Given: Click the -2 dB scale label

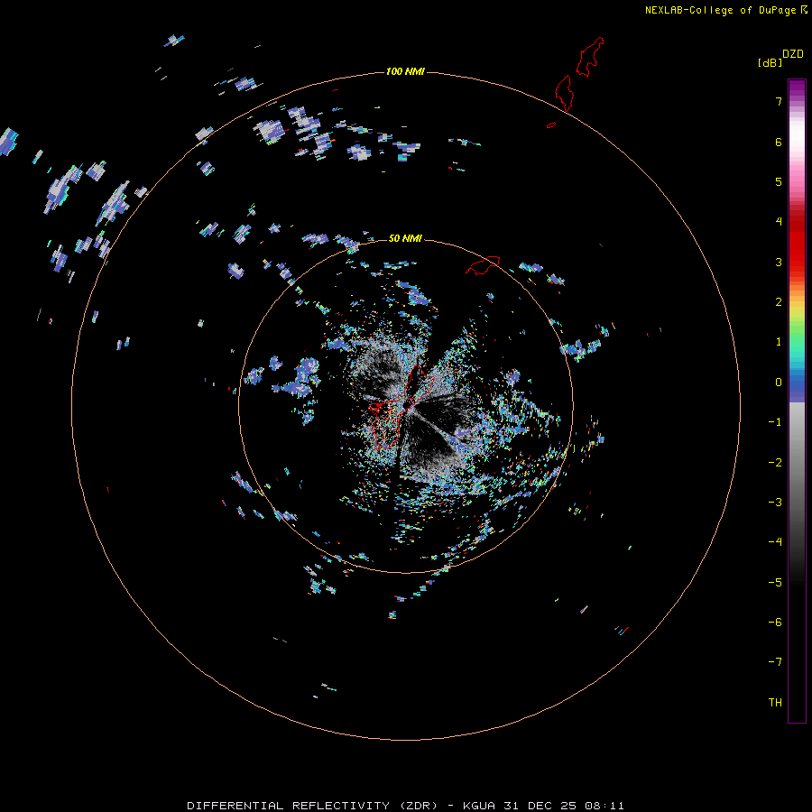Looking at the screenshot, I should pos(775,463).
